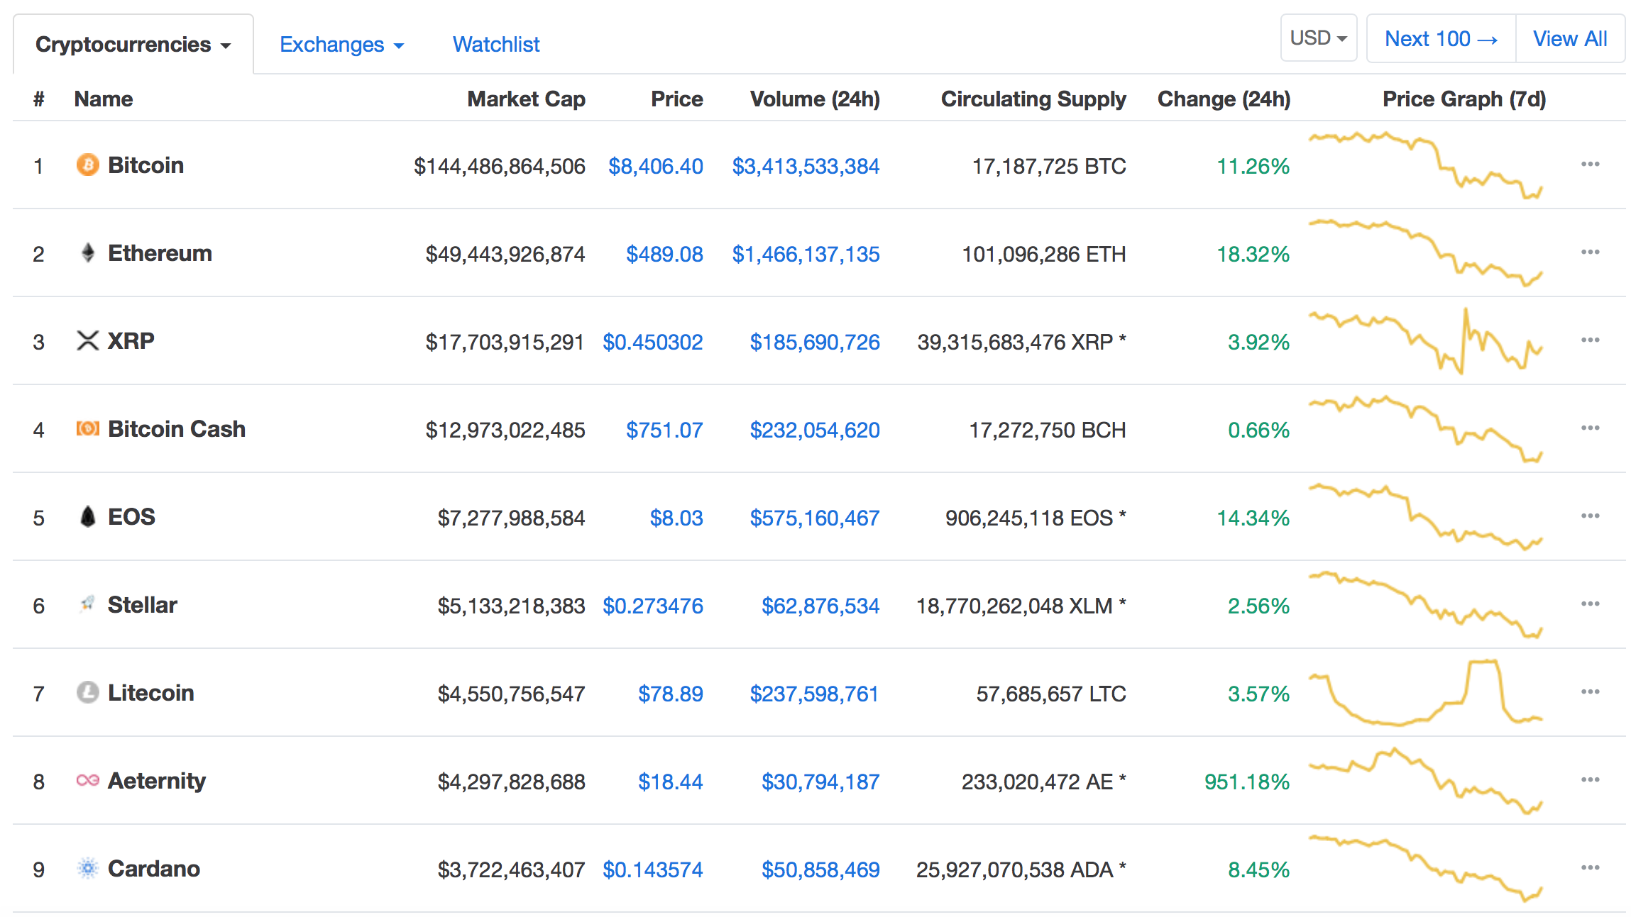Sort by Change (24h) column header
Screen dimensions: 1631x917
(1224, 99)
